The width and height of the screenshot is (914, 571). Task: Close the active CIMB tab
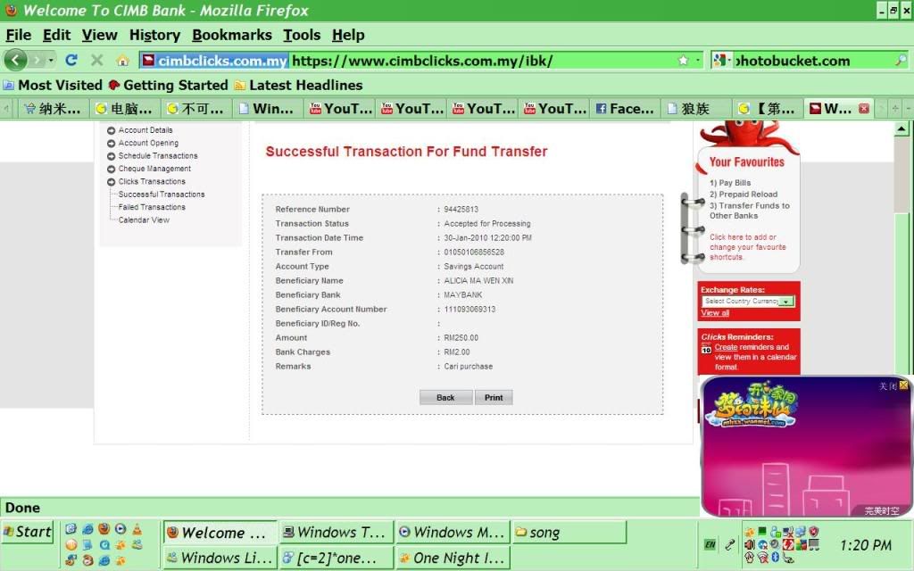(x=863, y=109)
